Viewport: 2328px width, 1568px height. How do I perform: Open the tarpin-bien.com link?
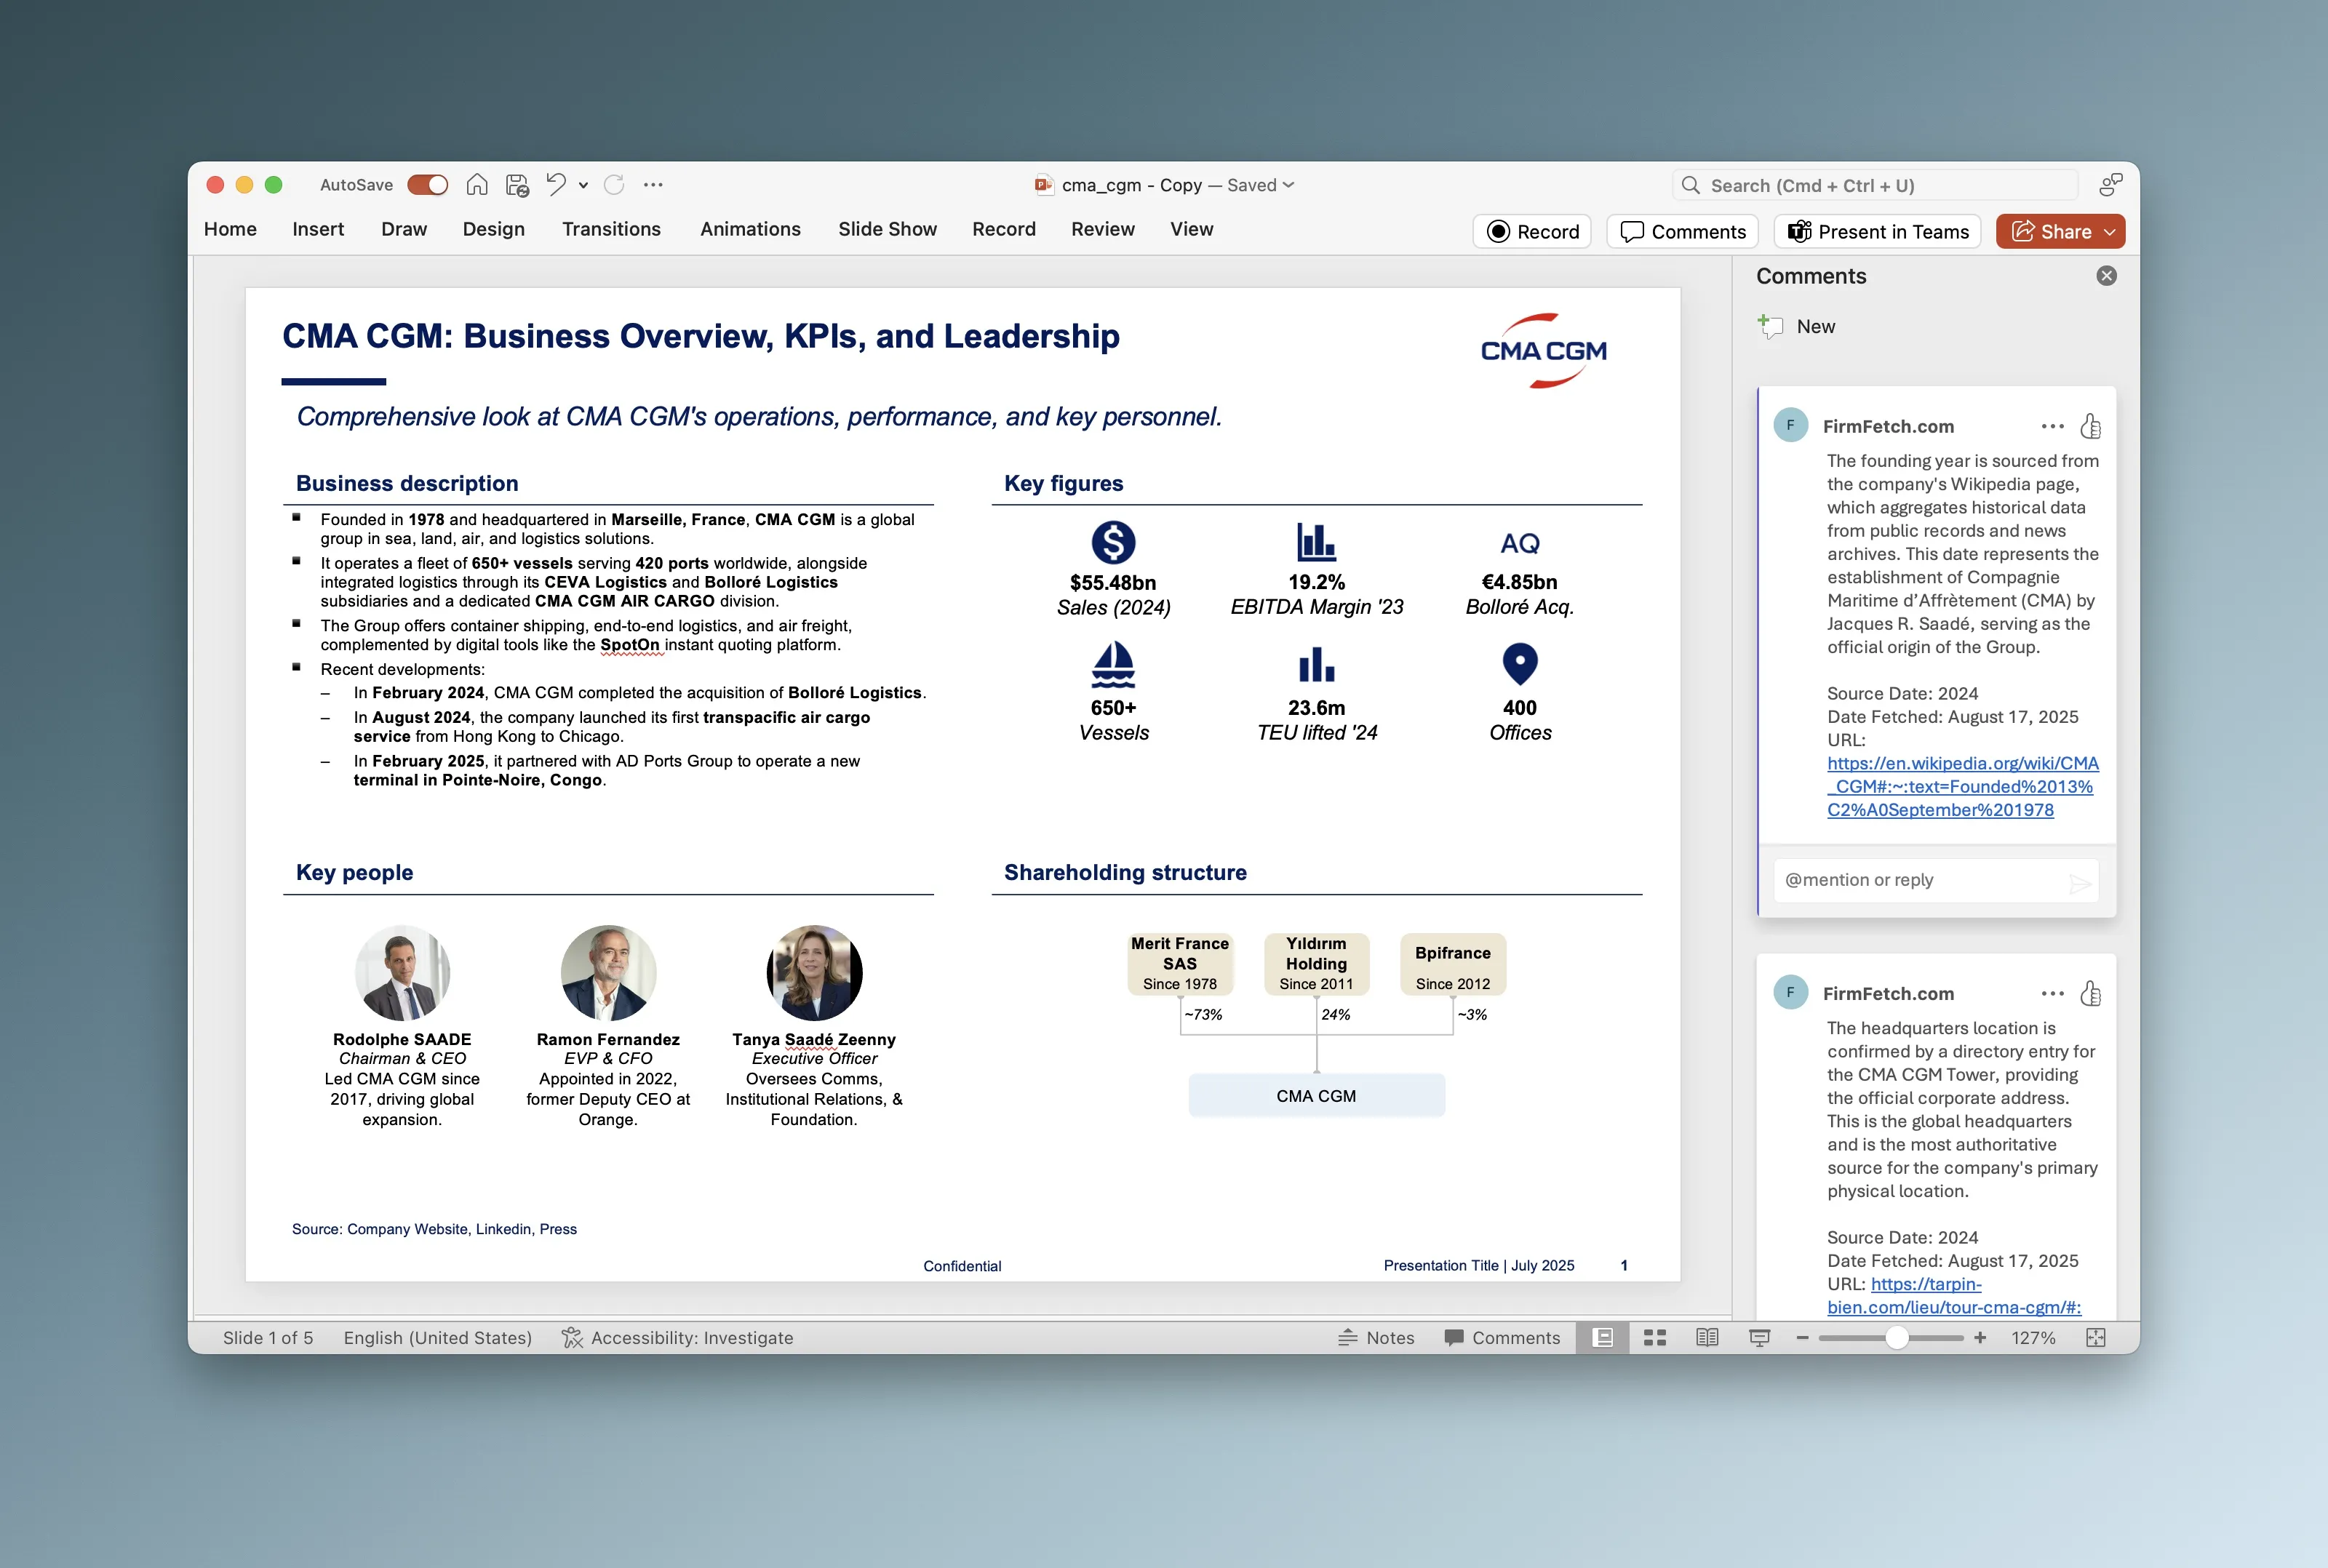coord(1953,1296)
